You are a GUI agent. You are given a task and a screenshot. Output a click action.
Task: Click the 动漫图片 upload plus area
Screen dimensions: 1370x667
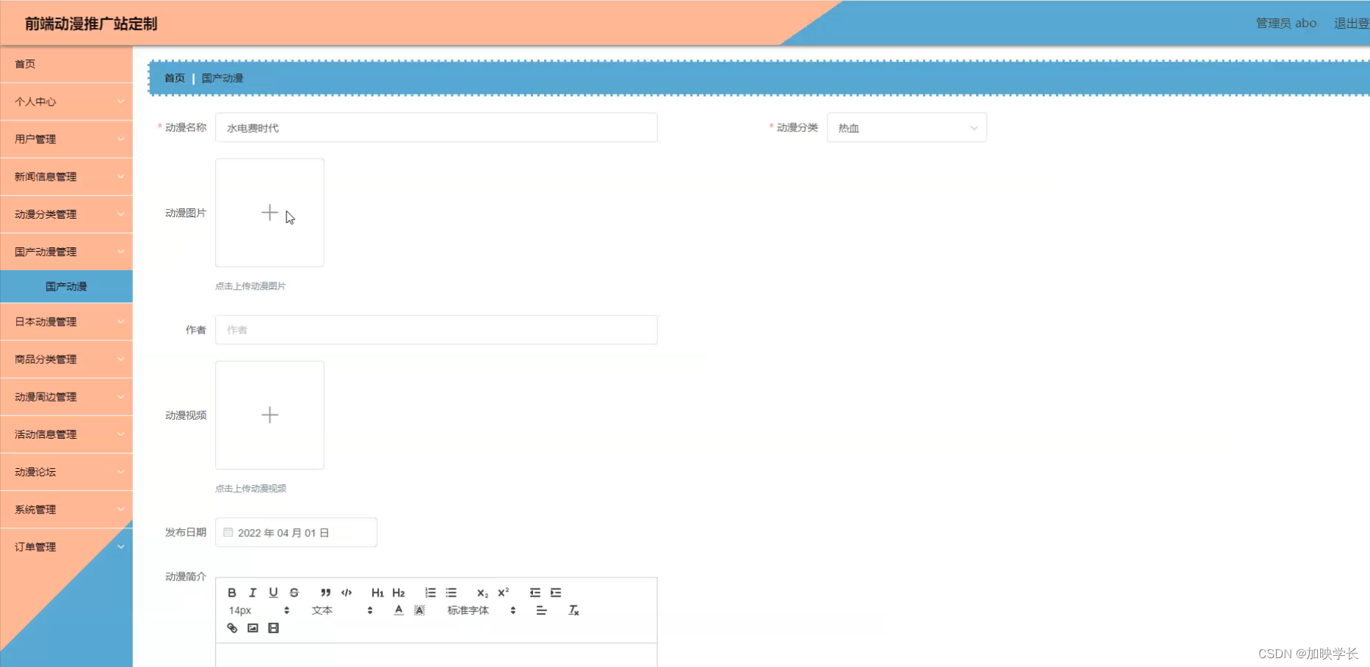[269, 212]
